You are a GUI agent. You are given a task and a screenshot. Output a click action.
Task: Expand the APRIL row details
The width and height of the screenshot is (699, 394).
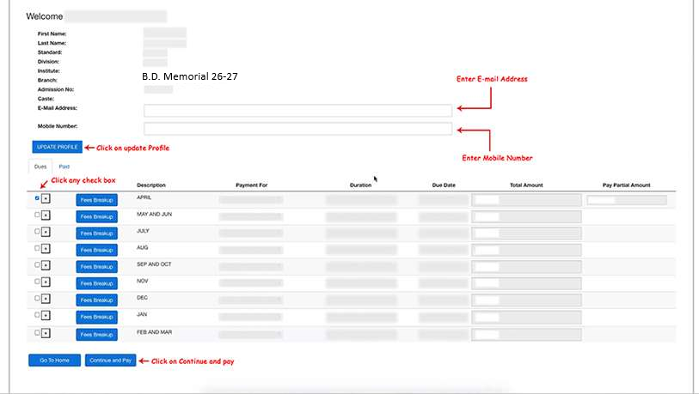coord(46,199)
